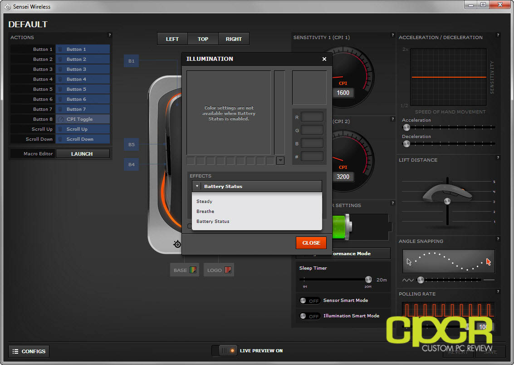Click the Lift Distance vertical slider knob
The height and width of the screenshot is (365, 514).
pos(447,201)
